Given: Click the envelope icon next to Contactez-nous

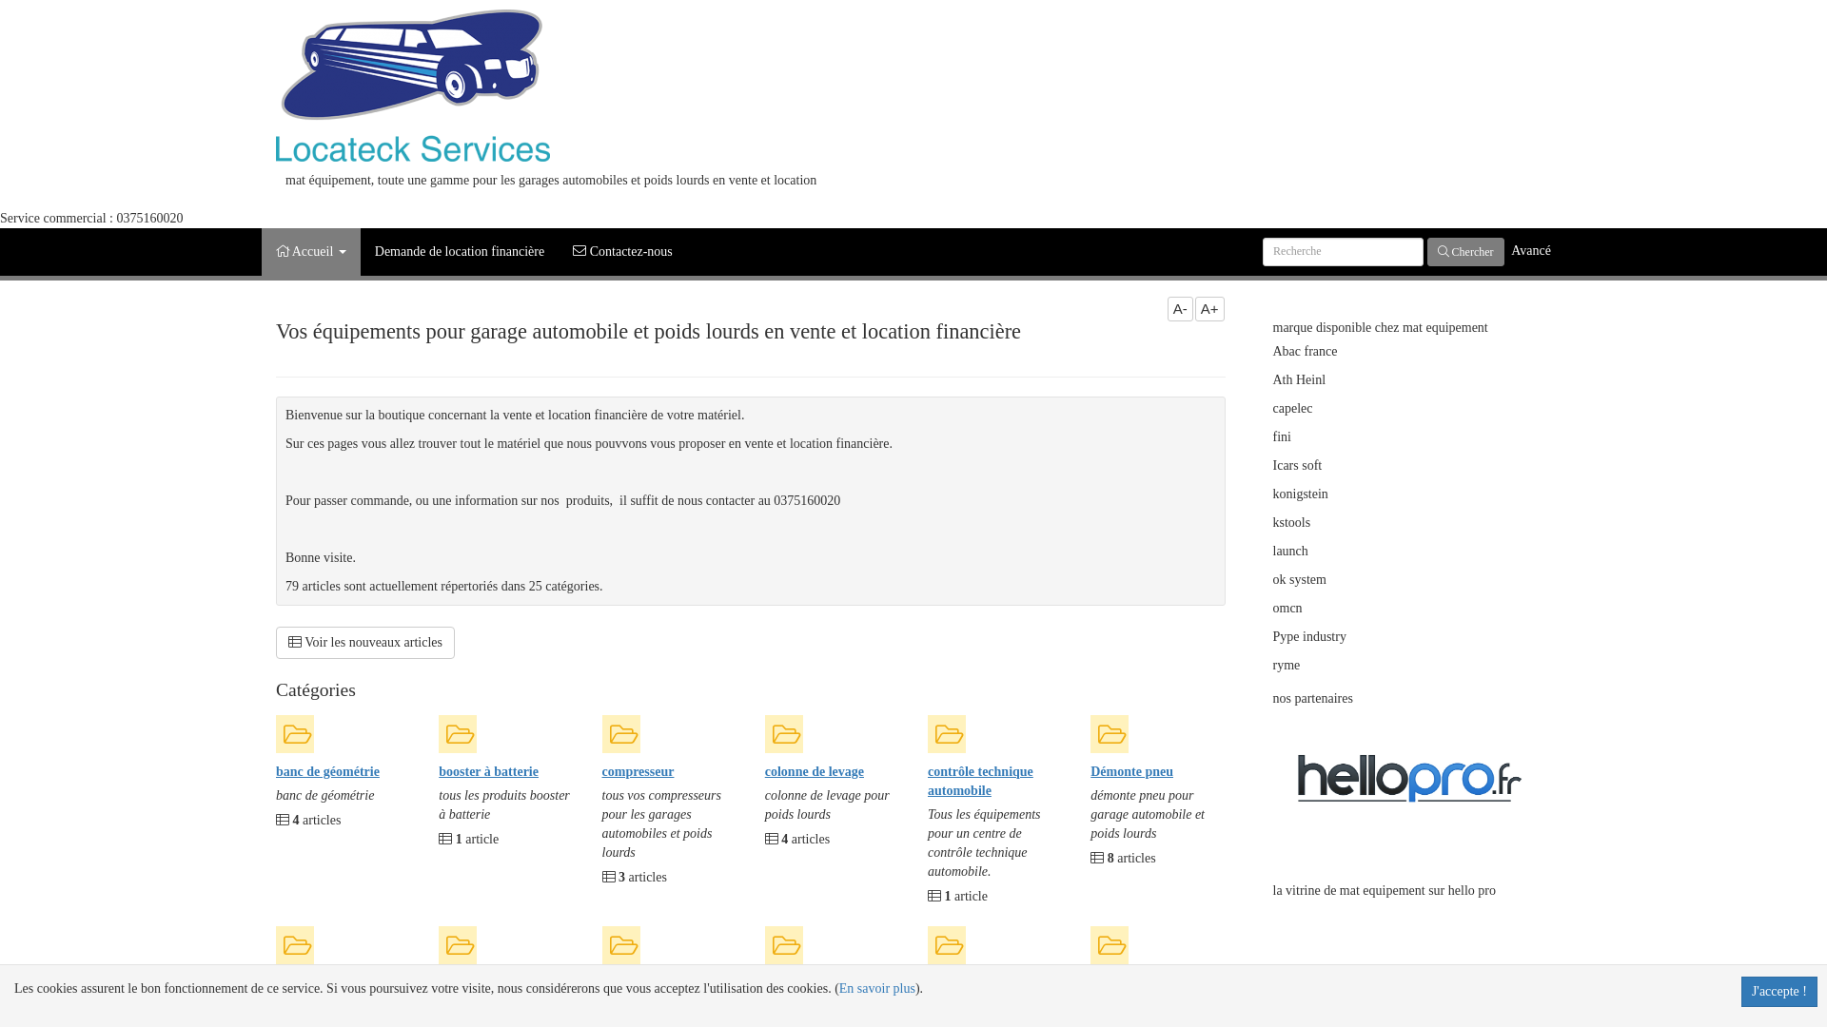Looking at the screenshot, I should tap(580, 251).
